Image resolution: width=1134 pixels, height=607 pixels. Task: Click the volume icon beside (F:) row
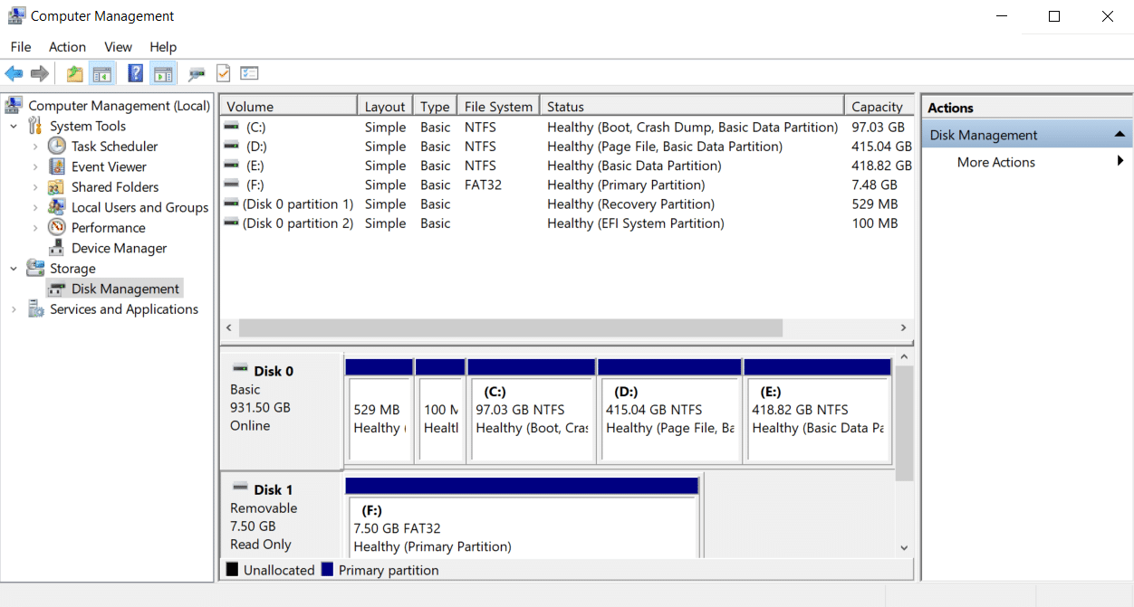[232, 185]
